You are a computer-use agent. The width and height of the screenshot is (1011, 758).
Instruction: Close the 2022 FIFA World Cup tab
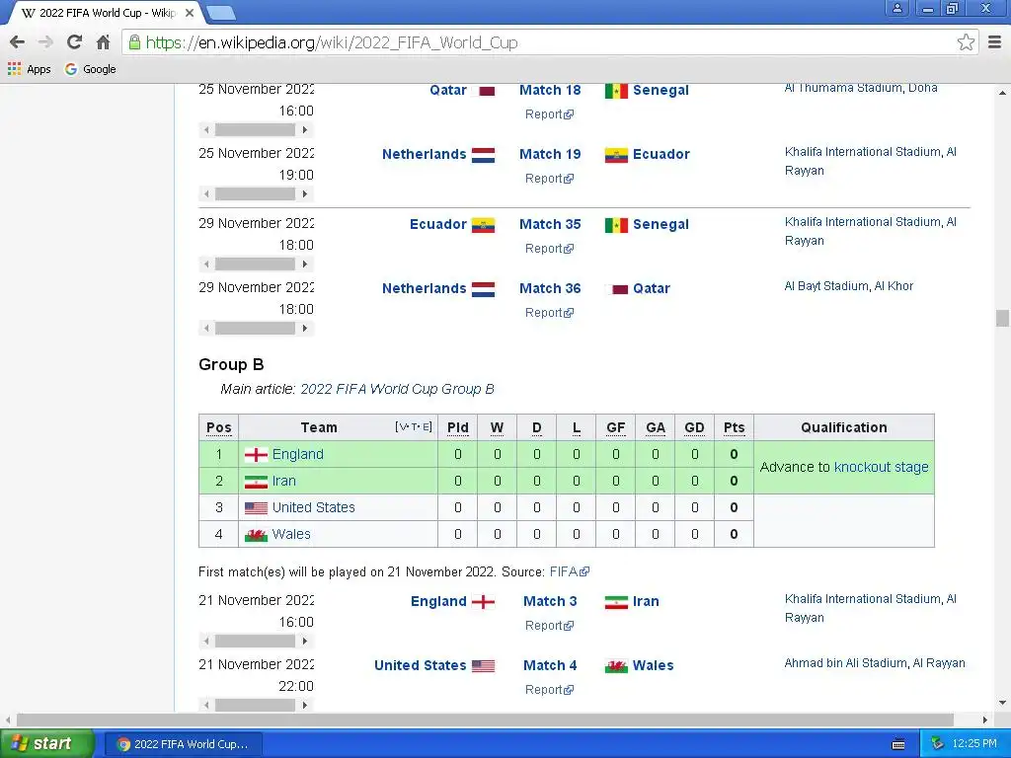point(190,13)
